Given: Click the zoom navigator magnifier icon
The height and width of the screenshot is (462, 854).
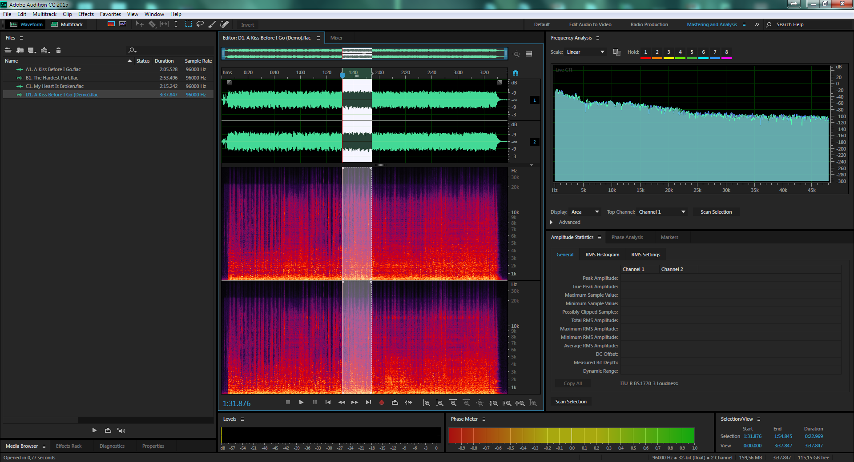Looking at the screenshot, I should 516,54.
